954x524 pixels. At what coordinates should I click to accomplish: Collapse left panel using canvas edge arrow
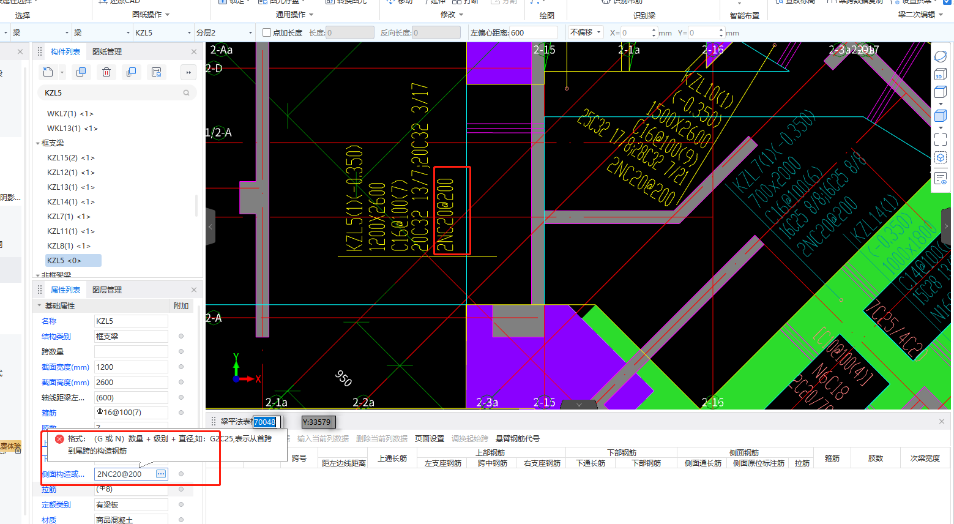(210, 226)
